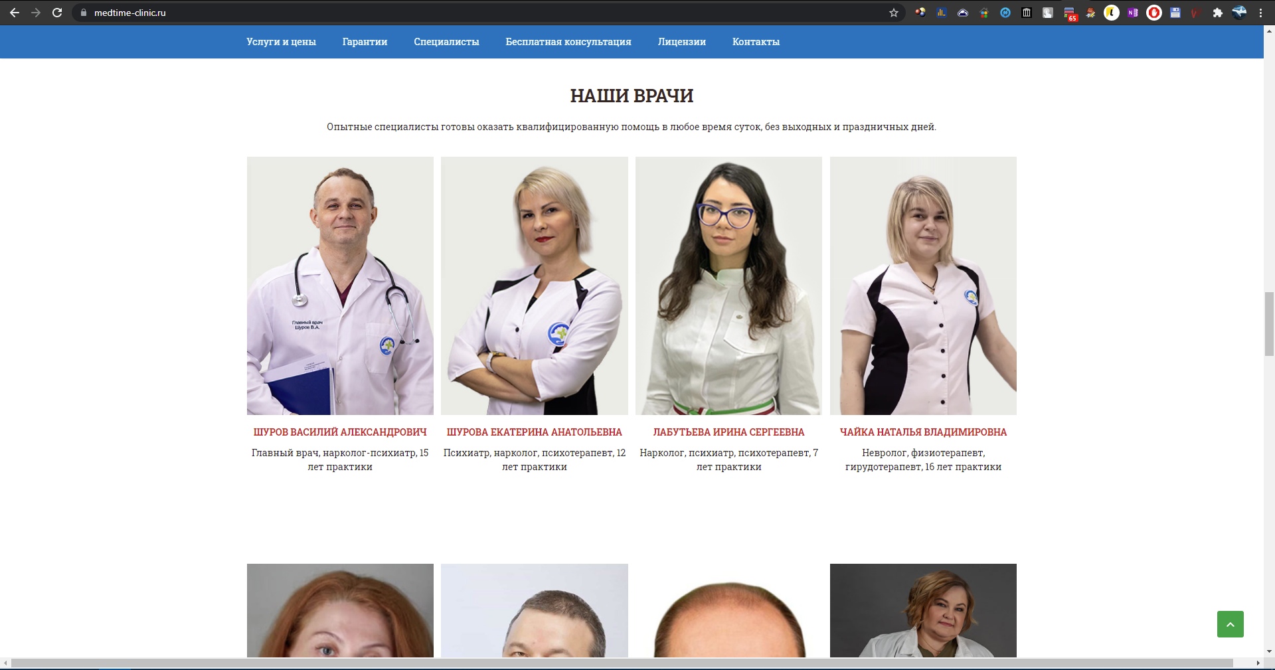Open the pencil highlighter extension icon
The height and width of the screenshot is (670, 1275).
[1090, 13]
